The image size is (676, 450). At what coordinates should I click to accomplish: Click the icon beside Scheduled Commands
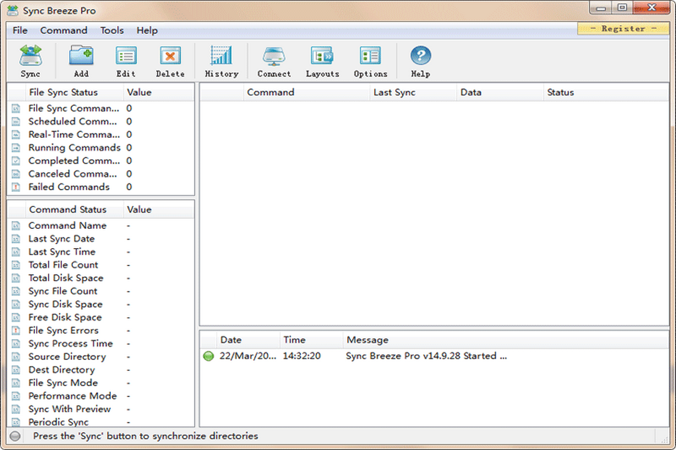tap(16, 121)
